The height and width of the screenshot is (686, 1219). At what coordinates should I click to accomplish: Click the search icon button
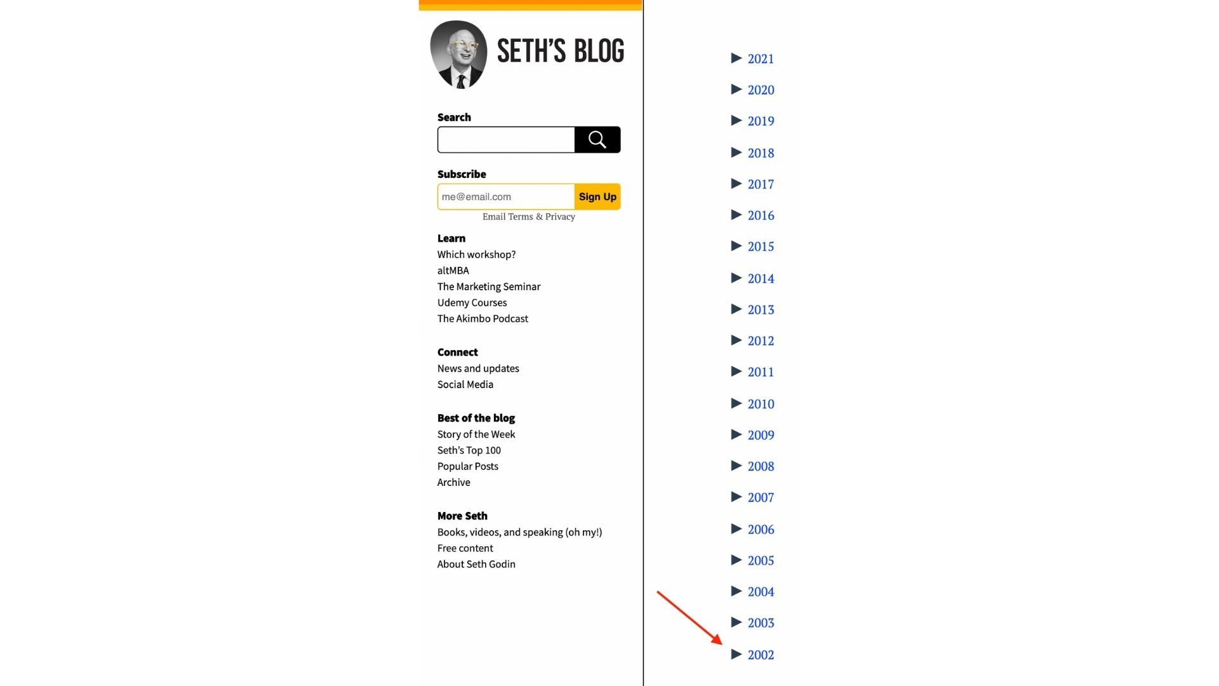(597, 139)
